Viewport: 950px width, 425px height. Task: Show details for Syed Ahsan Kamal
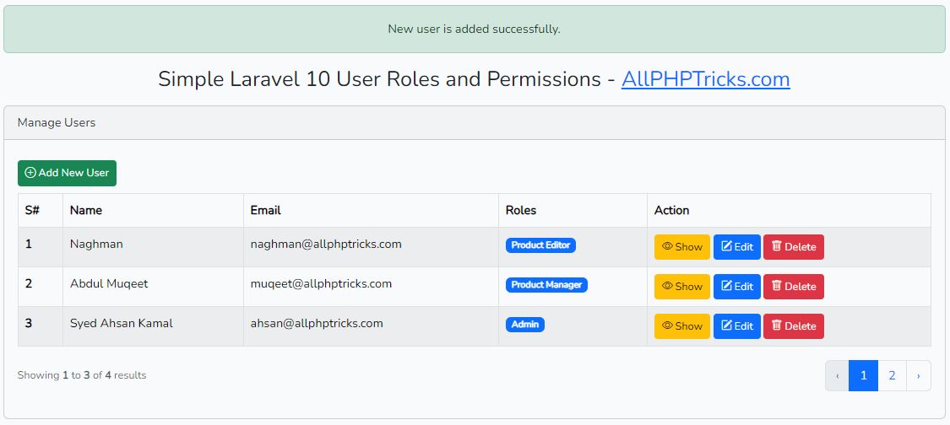(681, 326)
